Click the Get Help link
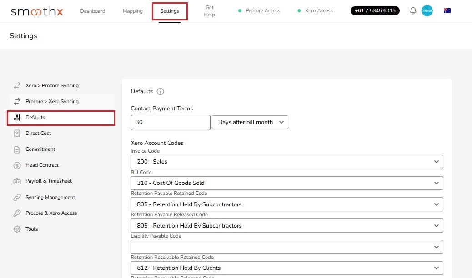Viewport: 472px width, 278px height. coord(209,10)
